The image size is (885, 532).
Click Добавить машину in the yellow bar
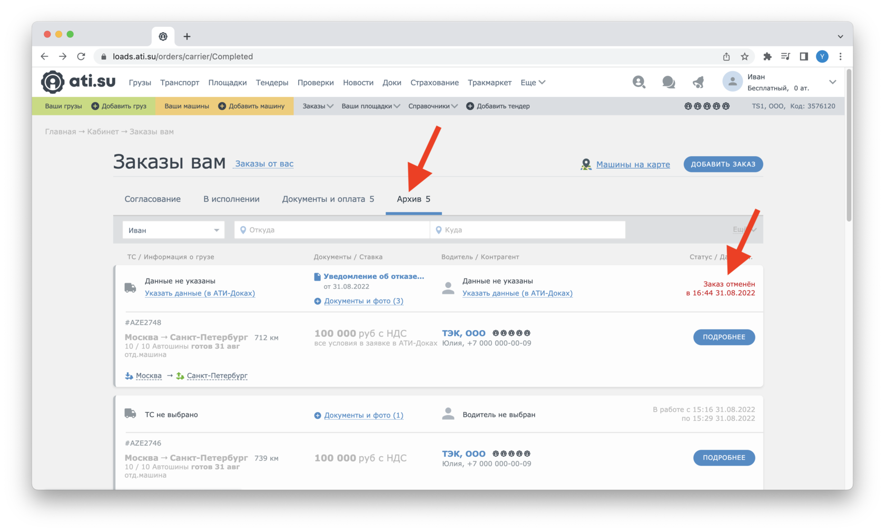click(x=252, y=106)
